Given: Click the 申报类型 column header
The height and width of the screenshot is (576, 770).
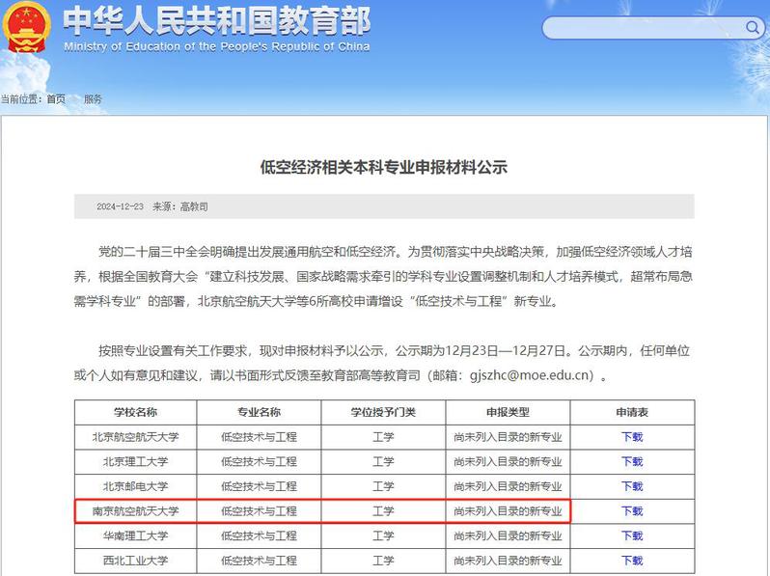Looking at the screenshot, I should point(508,412).
